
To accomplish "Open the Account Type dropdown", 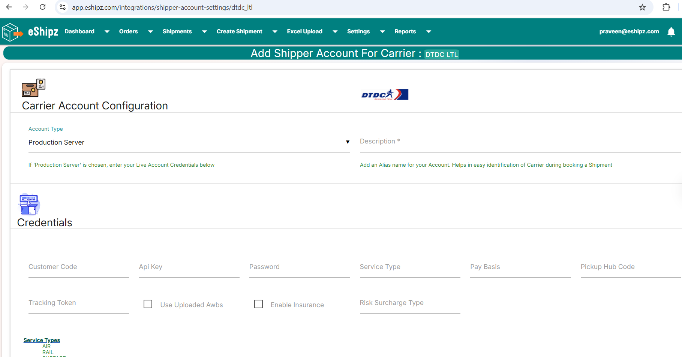I will pos(189,142).
